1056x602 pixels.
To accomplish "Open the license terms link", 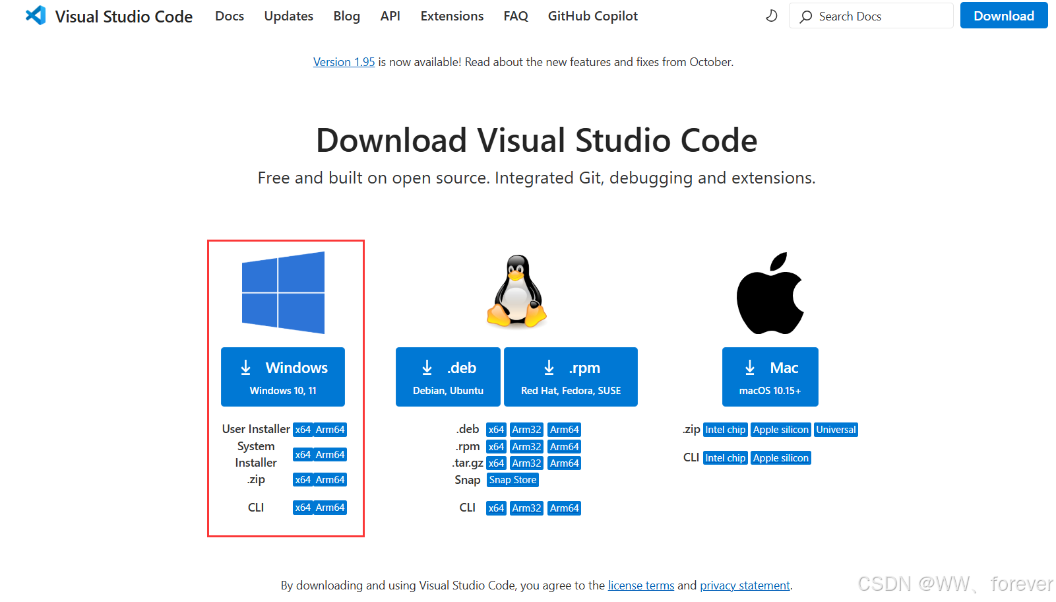I will (x=640, y=585).
